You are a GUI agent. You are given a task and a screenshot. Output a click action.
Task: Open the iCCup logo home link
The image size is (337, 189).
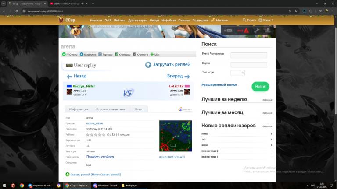(x=67, y=20)
